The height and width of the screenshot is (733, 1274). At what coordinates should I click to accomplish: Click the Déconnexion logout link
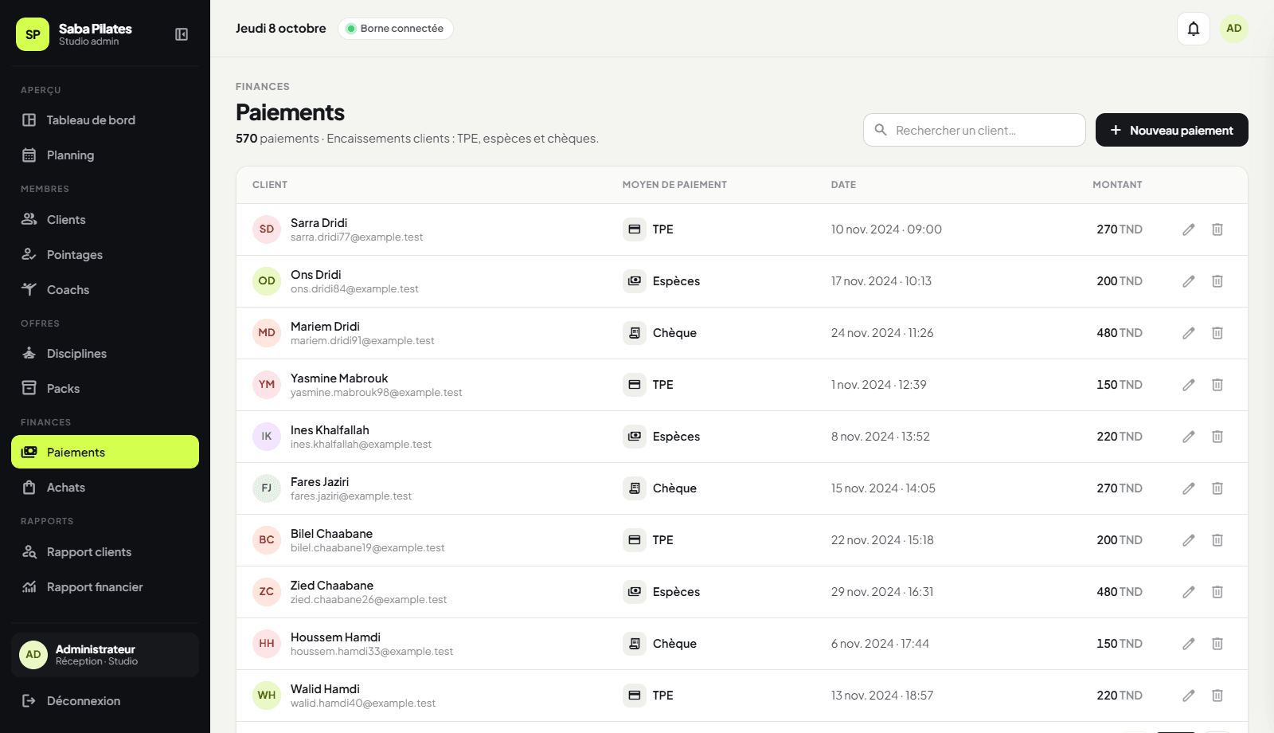[x=105, y=701]
